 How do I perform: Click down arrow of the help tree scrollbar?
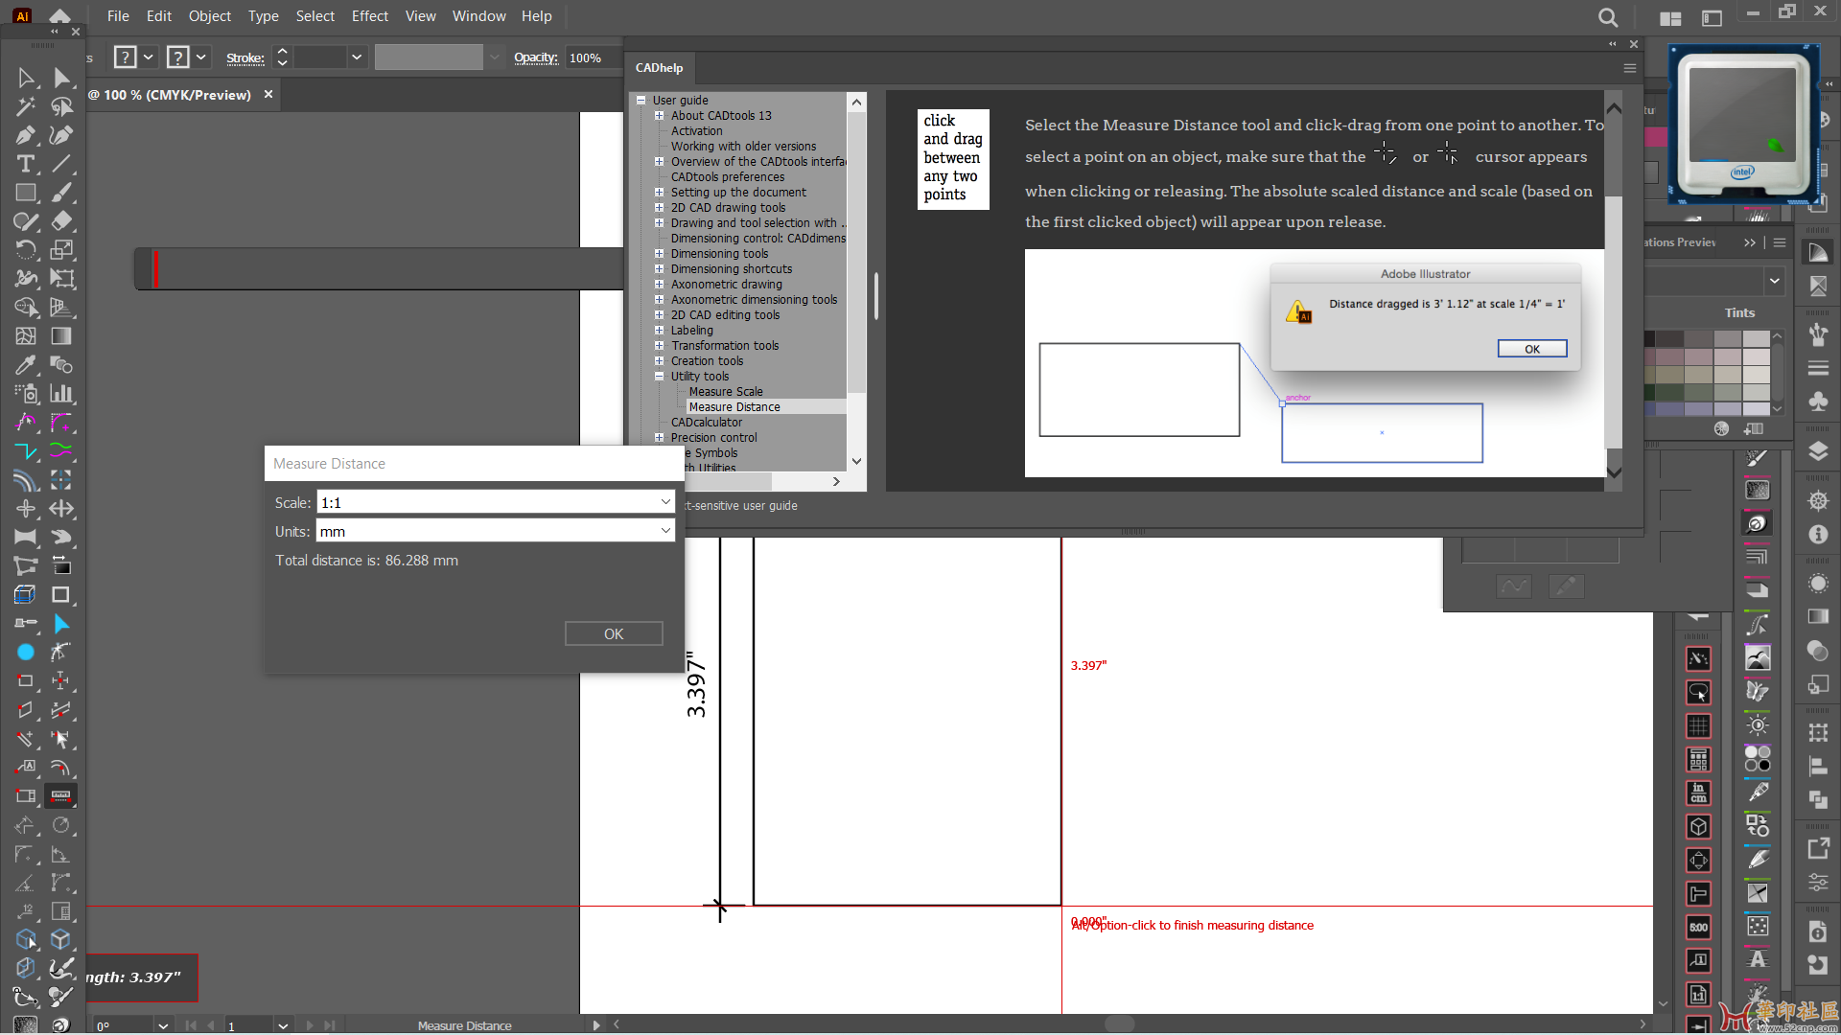[x=856, y=461]
